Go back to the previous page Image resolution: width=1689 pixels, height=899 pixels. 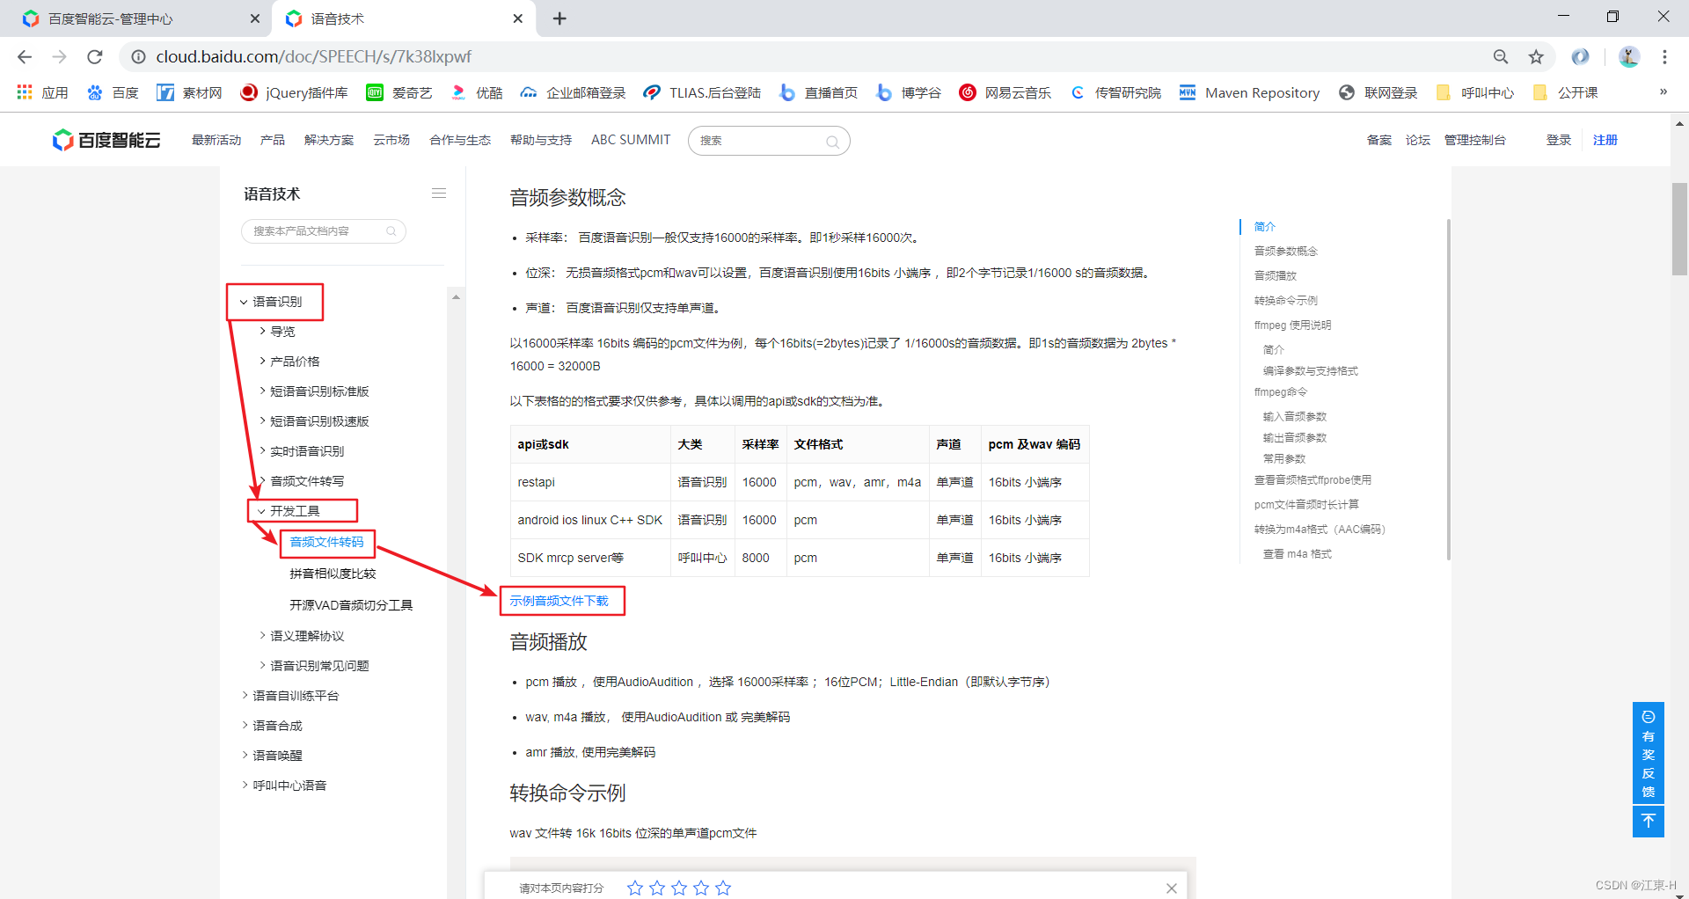coord(25,57)
